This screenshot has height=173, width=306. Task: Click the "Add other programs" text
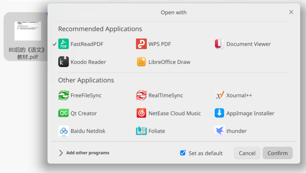click(88, 153)
